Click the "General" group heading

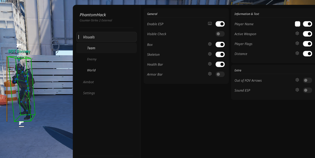(152, 14)
